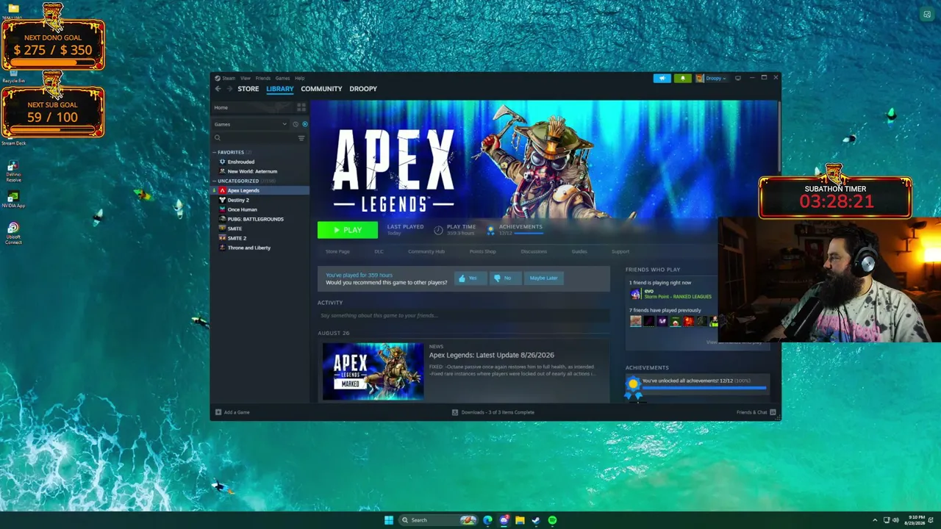This screenshot has width=941, height=529.
Task: Open Downloads status in bottom bar
Action: [x=493, y=412]
